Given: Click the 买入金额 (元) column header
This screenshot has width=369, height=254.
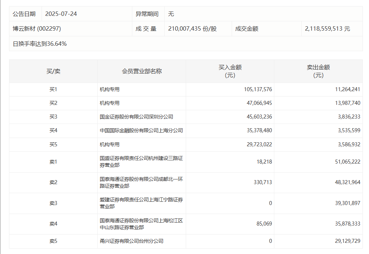Looking at the screenshot, I should click(x=230, y=71).
